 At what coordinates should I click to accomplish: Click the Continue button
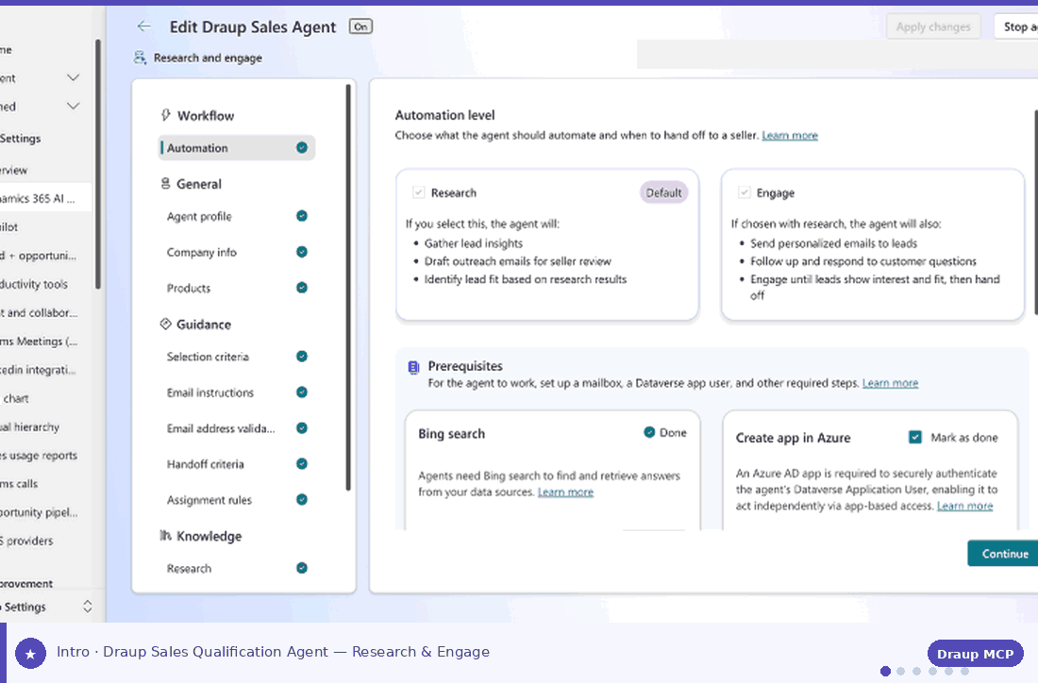pyautogui.click(x=1003, y=553)
